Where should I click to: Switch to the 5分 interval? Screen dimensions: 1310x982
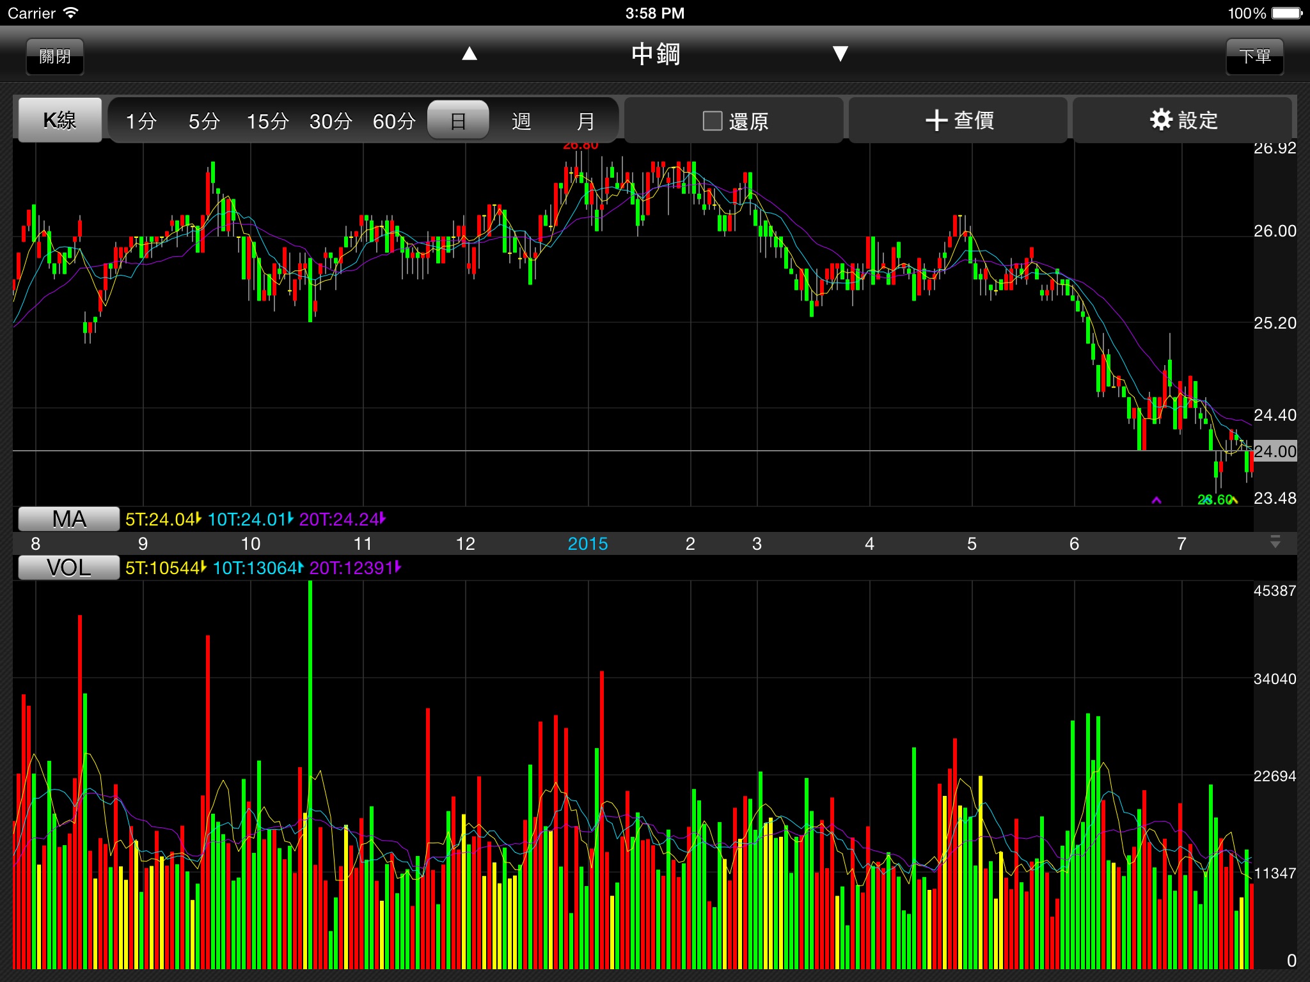(x=204, y=120)
